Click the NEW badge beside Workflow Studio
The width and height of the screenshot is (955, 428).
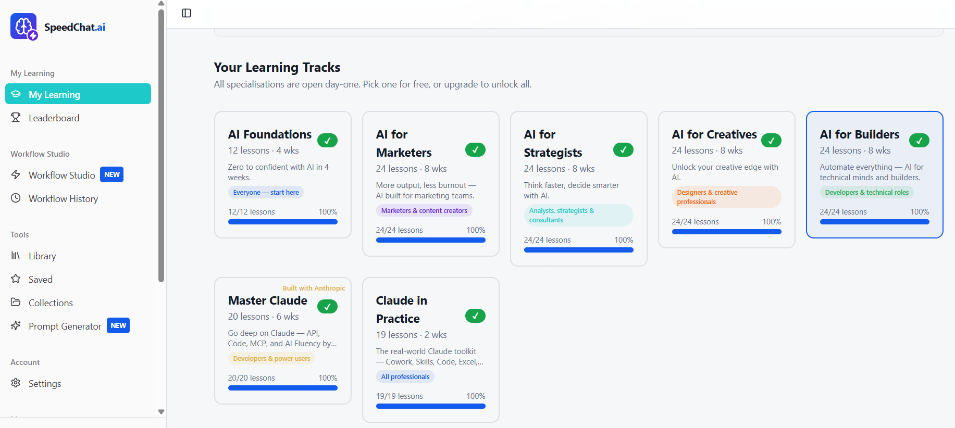click(111, 174)
